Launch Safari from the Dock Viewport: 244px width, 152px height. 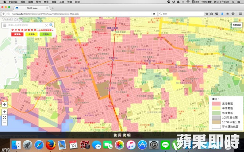click(39, 145)
